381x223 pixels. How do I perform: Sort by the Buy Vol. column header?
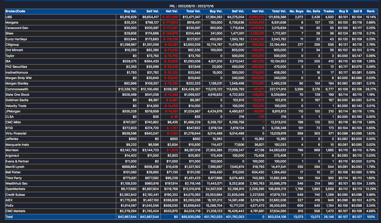216,11
